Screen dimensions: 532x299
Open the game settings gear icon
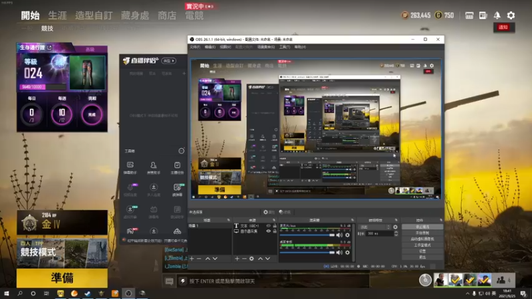[511, 15]
